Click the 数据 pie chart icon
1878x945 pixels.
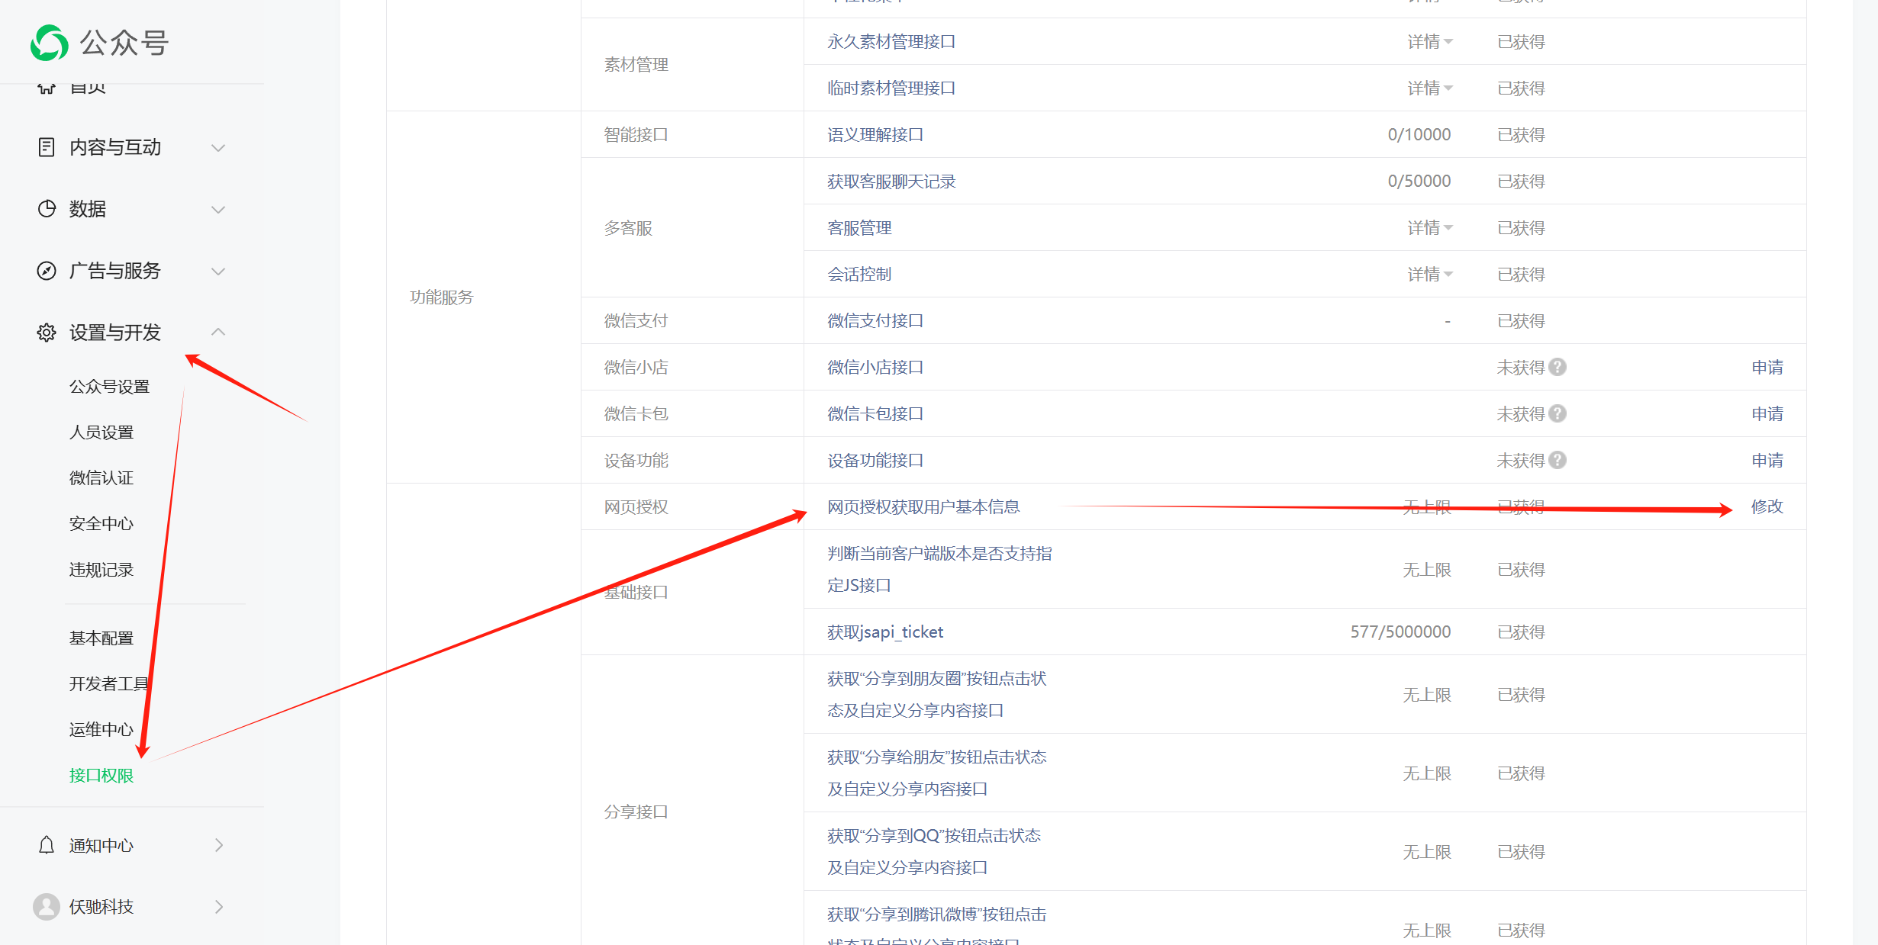[x=47, y=209]
